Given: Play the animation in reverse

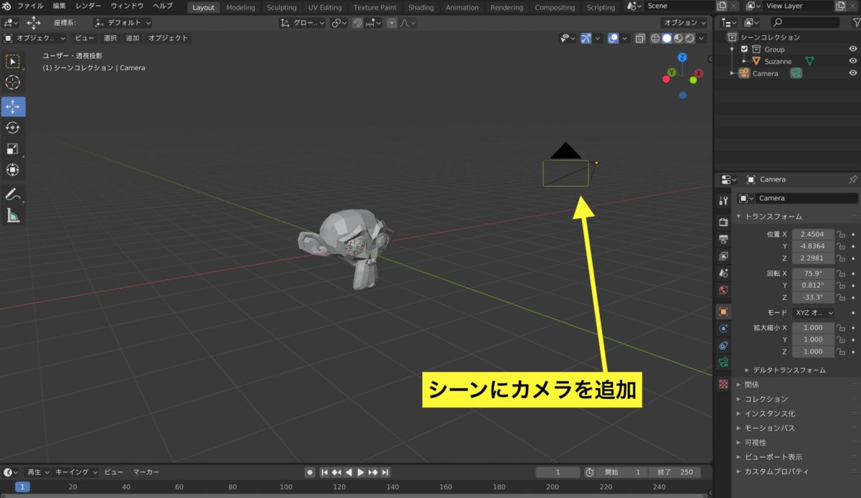Looking at the screenshot, I should [x=349, y=472].
